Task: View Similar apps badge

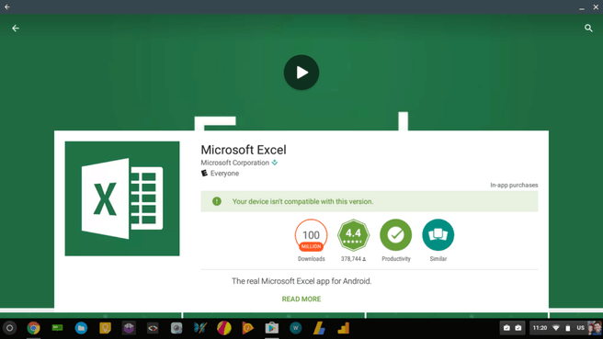Action: click(438, 235)
